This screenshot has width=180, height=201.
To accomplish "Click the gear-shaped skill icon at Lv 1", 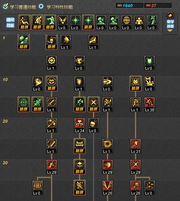I will click(x=52, y=63).
